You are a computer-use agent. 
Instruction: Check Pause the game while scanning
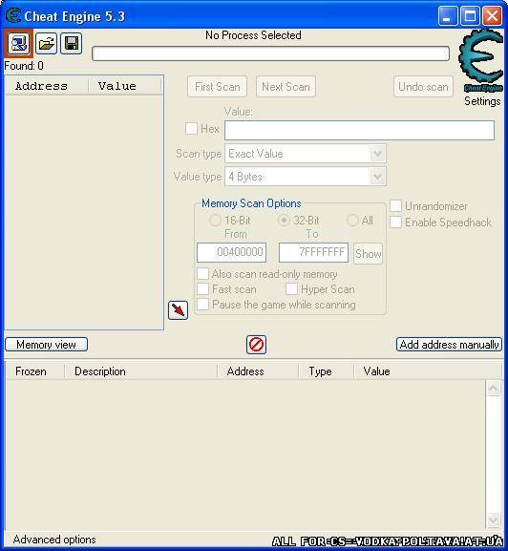click(x=202, y=305)
